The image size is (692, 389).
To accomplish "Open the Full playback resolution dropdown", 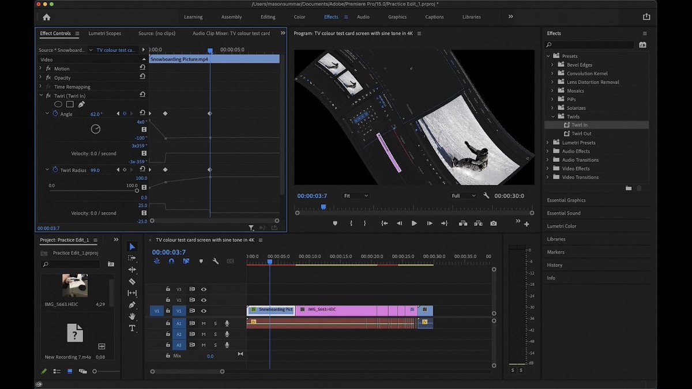I will click(x=464, y=196).
